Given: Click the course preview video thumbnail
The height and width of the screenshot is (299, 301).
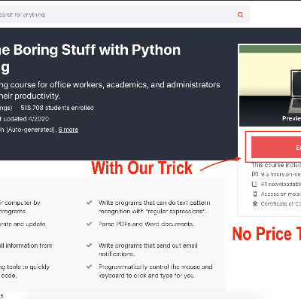Looking at the screenshot, I should 270,86.
